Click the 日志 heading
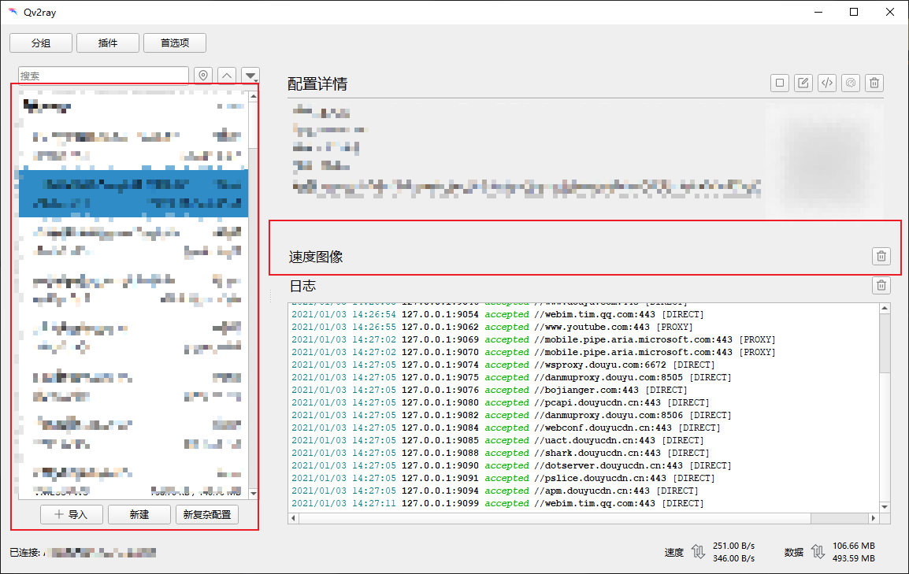Image resolution: width=909 pixels, height=574 pixels. 302,286
